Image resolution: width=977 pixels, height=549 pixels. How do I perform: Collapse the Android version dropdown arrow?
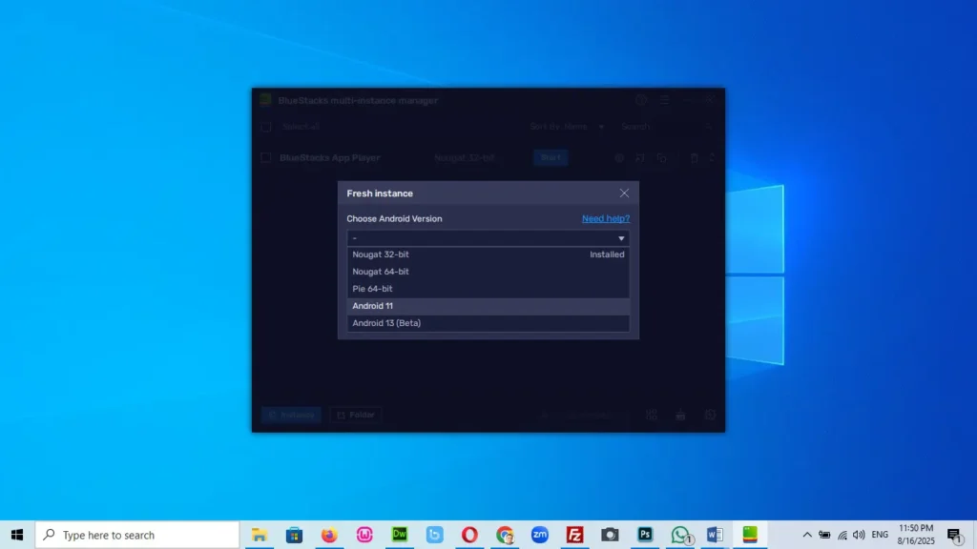[x=621, y=238]
